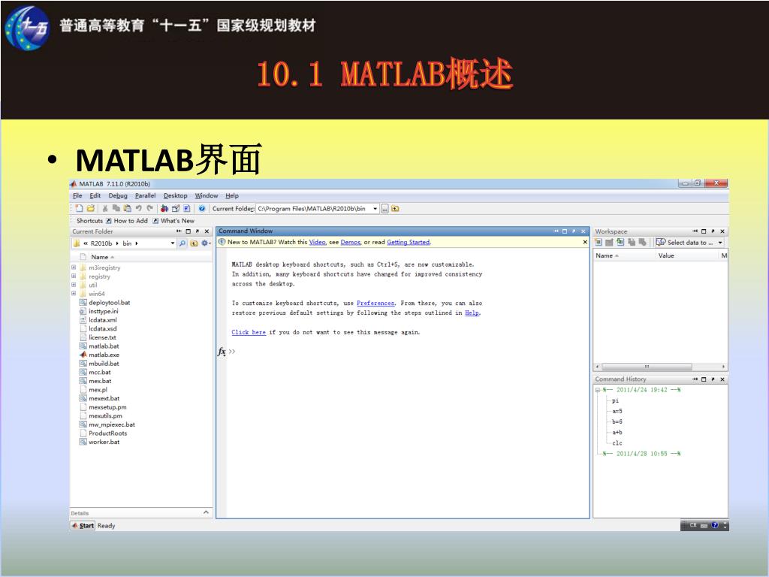The image size is (769, 577).
Task: Click the Undo arrow toolbar icon
Action: tap(139, 209)
